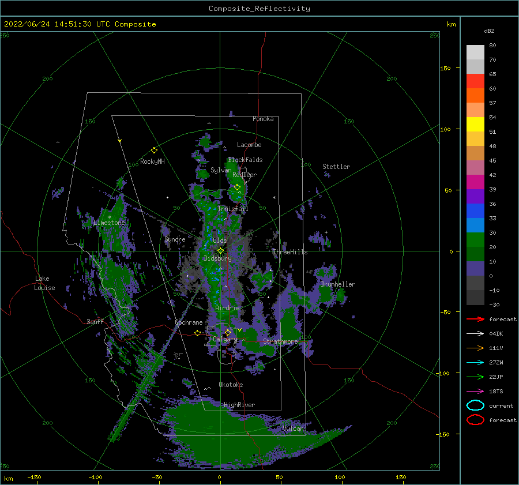Select the purple 36-39 dBZ swatch
Screen dimensions: 519x485
[475, 196]
